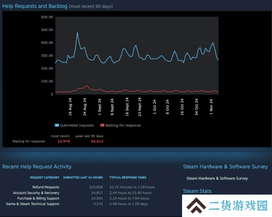Click the 24 Oct 24 axis label

coord(196,107)
